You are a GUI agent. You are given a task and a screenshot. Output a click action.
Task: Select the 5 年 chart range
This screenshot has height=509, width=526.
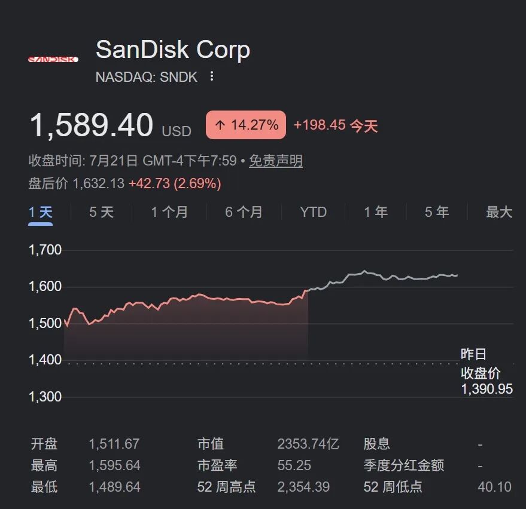click(437, 212)
